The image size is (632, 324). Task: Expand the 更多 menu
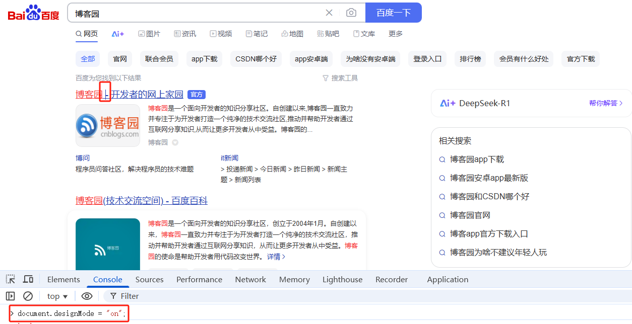396,34
